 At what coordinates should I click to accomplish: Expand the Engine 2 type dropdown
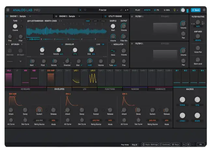(79, 16)
